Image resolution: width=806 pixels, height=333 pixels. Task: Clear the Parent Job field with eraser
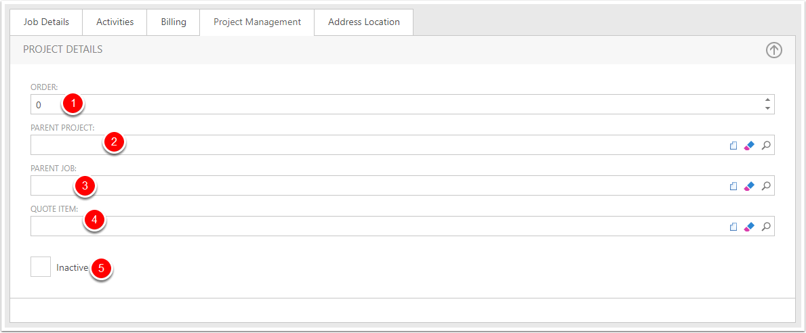tap(749, 186)
